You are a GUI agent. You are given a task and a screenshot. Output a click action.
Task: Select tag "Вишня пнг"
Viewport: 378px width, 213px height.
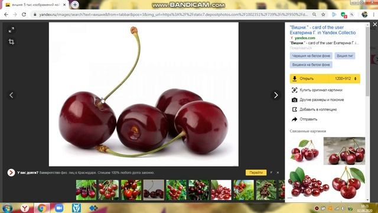(345, 56)
